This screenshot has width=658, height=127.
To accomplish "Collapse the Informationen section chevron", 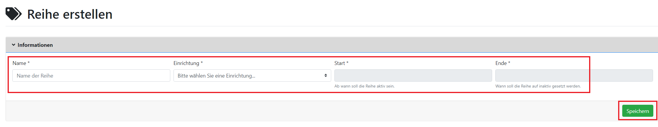I will tap(13, 45).
